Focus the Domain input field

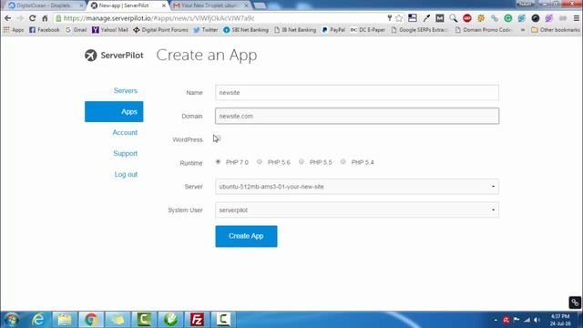click(x=357, y=116)
